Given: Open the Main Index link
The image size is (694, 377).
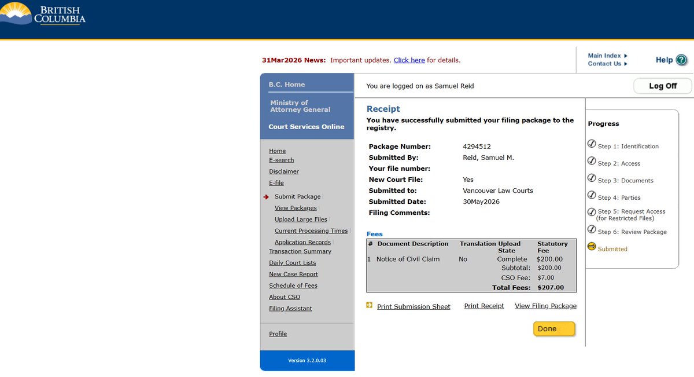Looking at the screenshot, I should pos(604,56).
